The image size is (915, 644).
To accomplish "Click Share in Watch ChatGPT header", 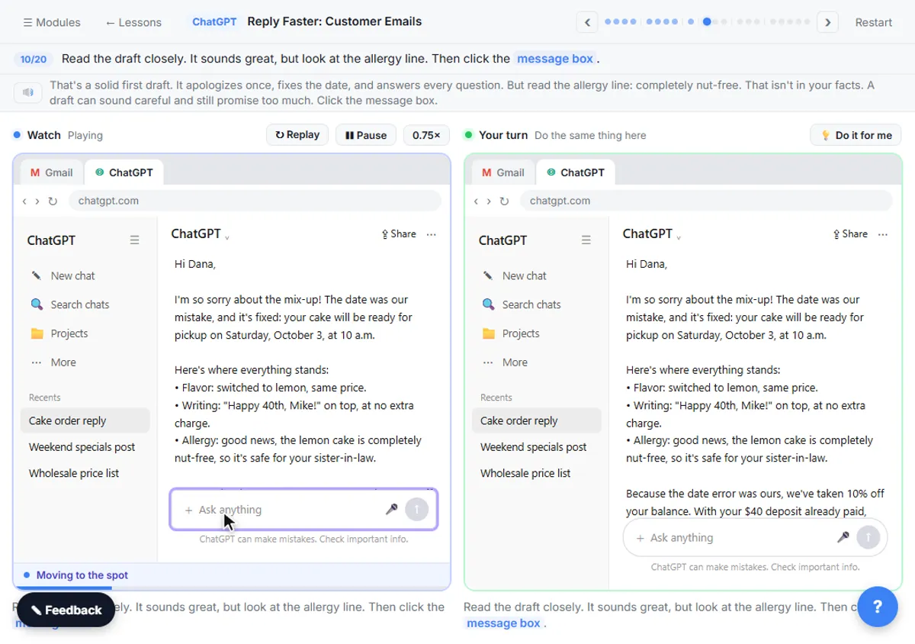I will tap(399, 234).
